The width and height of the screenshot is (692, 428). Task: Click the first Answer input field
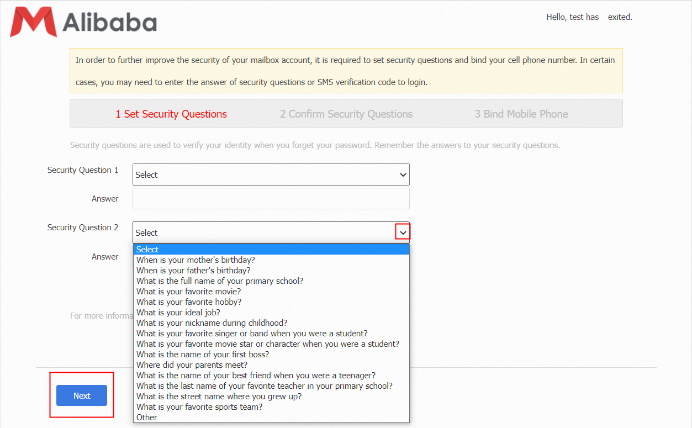[271, 199]
